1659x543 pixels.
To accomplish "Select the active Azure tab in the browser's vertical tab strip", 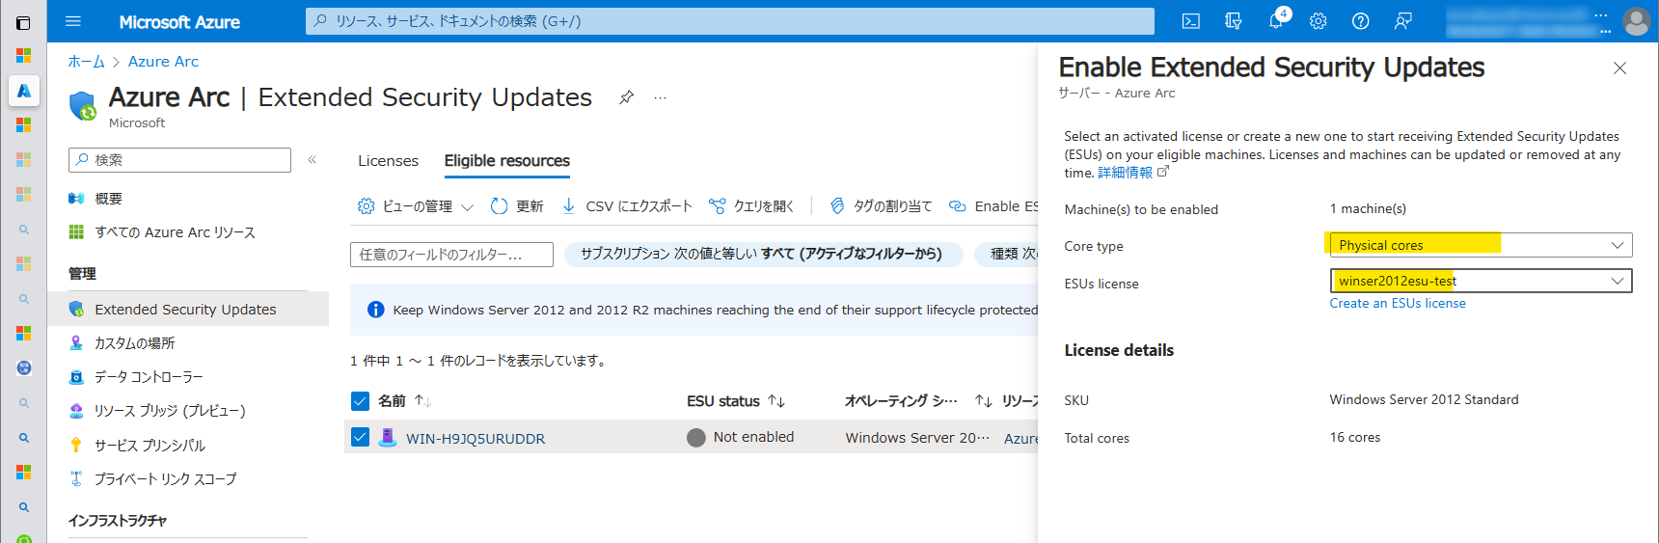I will pos(24,91).
